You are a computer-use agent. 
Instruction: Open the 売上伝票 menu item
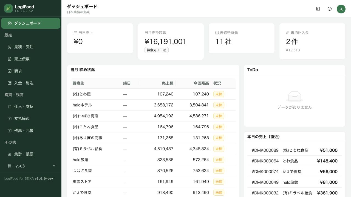pyautogui.click(x=31, y=59)
